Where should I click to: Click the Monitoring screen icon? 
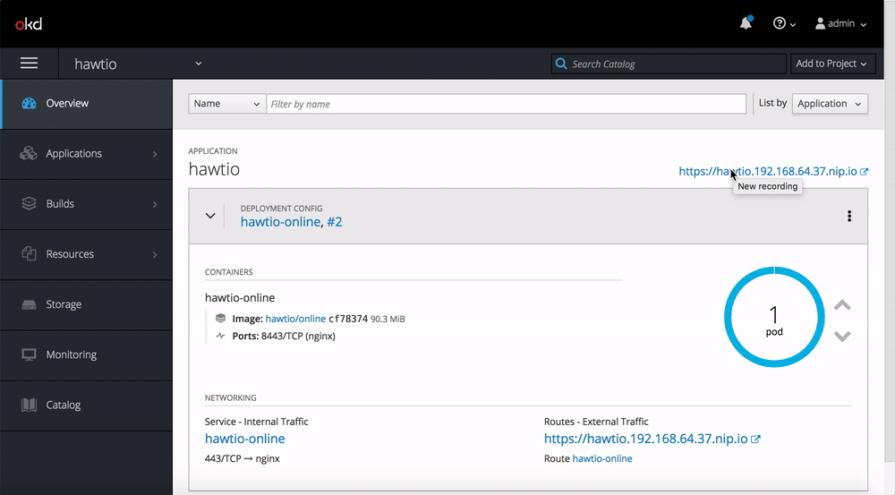click(x=29, y=354)
